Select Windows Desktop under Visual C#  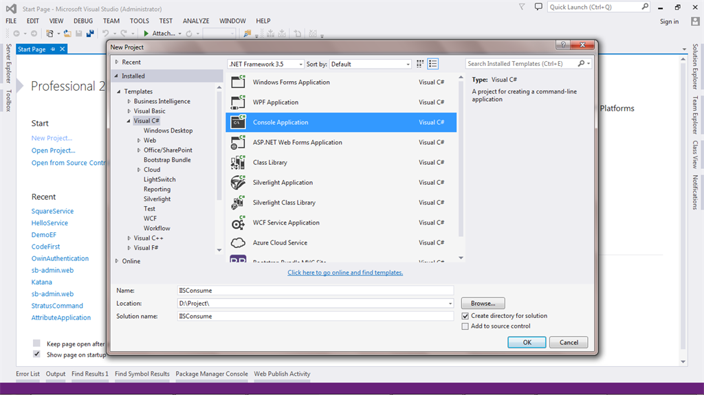(168, 131)
